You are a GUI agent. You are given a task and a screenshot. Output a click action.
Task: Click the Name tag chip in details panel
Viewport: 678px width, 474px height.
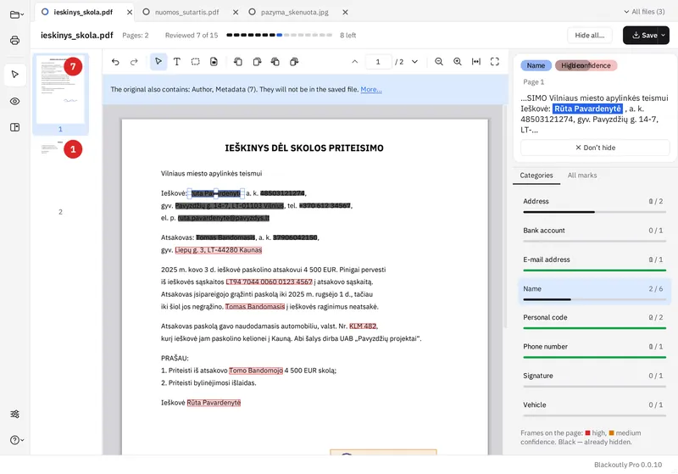pyautogui.click(x=536, y=65)
